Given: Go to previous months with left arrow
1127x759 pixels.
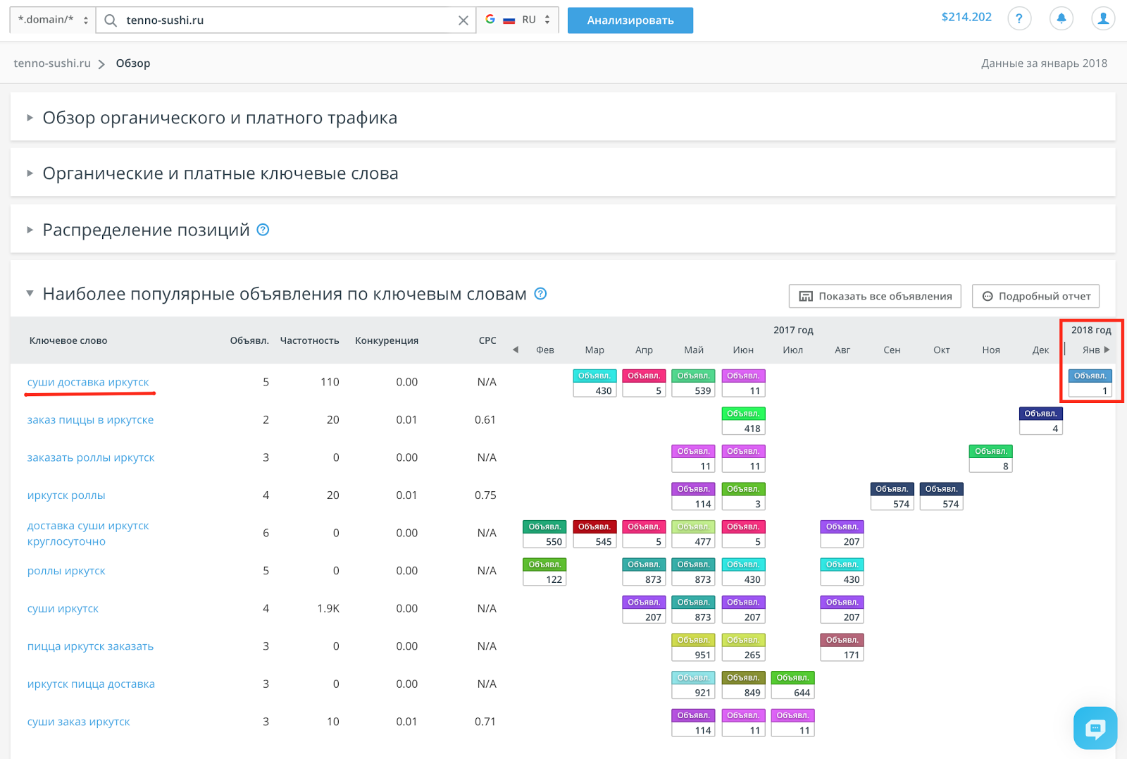Looking at the screenshot, I should 516,350.
